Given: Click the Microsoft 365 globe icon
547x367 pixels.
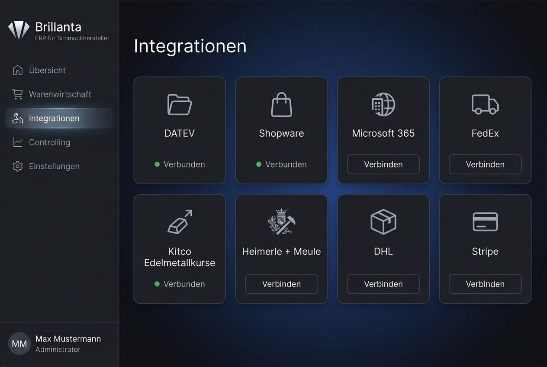Looking at the screenshot, I should 383,104.
